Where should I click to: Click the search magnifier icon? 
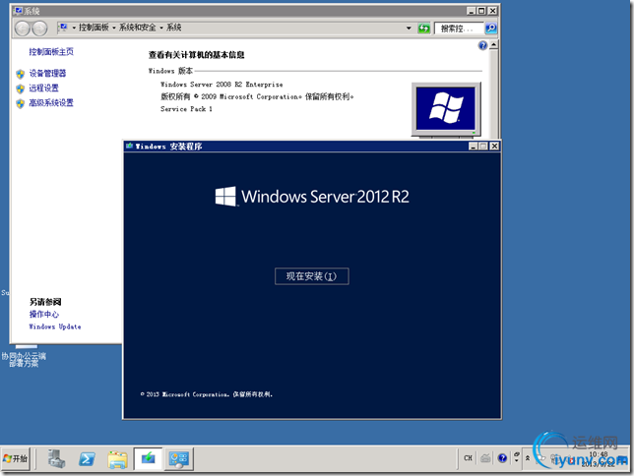(491, 29)
